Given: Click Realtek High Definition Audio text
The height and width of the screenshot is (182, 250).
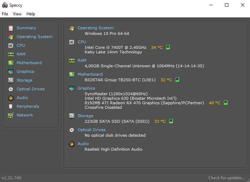Looking at the screenshot, I should pos(114,149).
